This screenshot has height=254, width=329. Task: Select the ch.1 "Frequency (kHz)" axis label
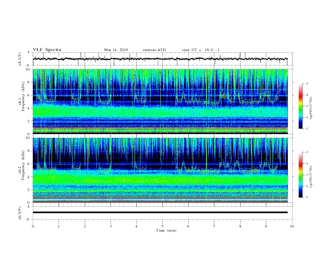[x=23, y=96]
